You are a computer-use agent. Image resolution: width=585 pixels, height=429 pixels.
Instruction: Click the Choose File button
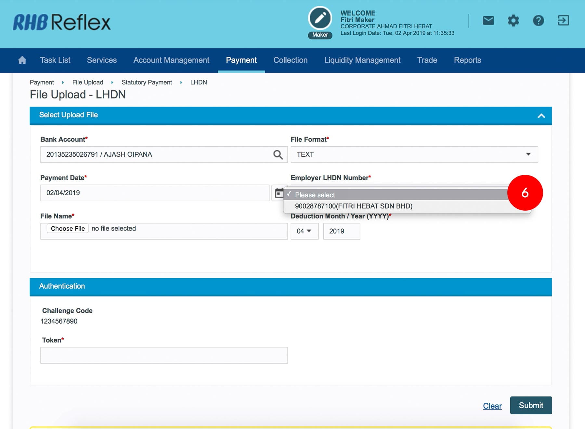tap(68, 228)
